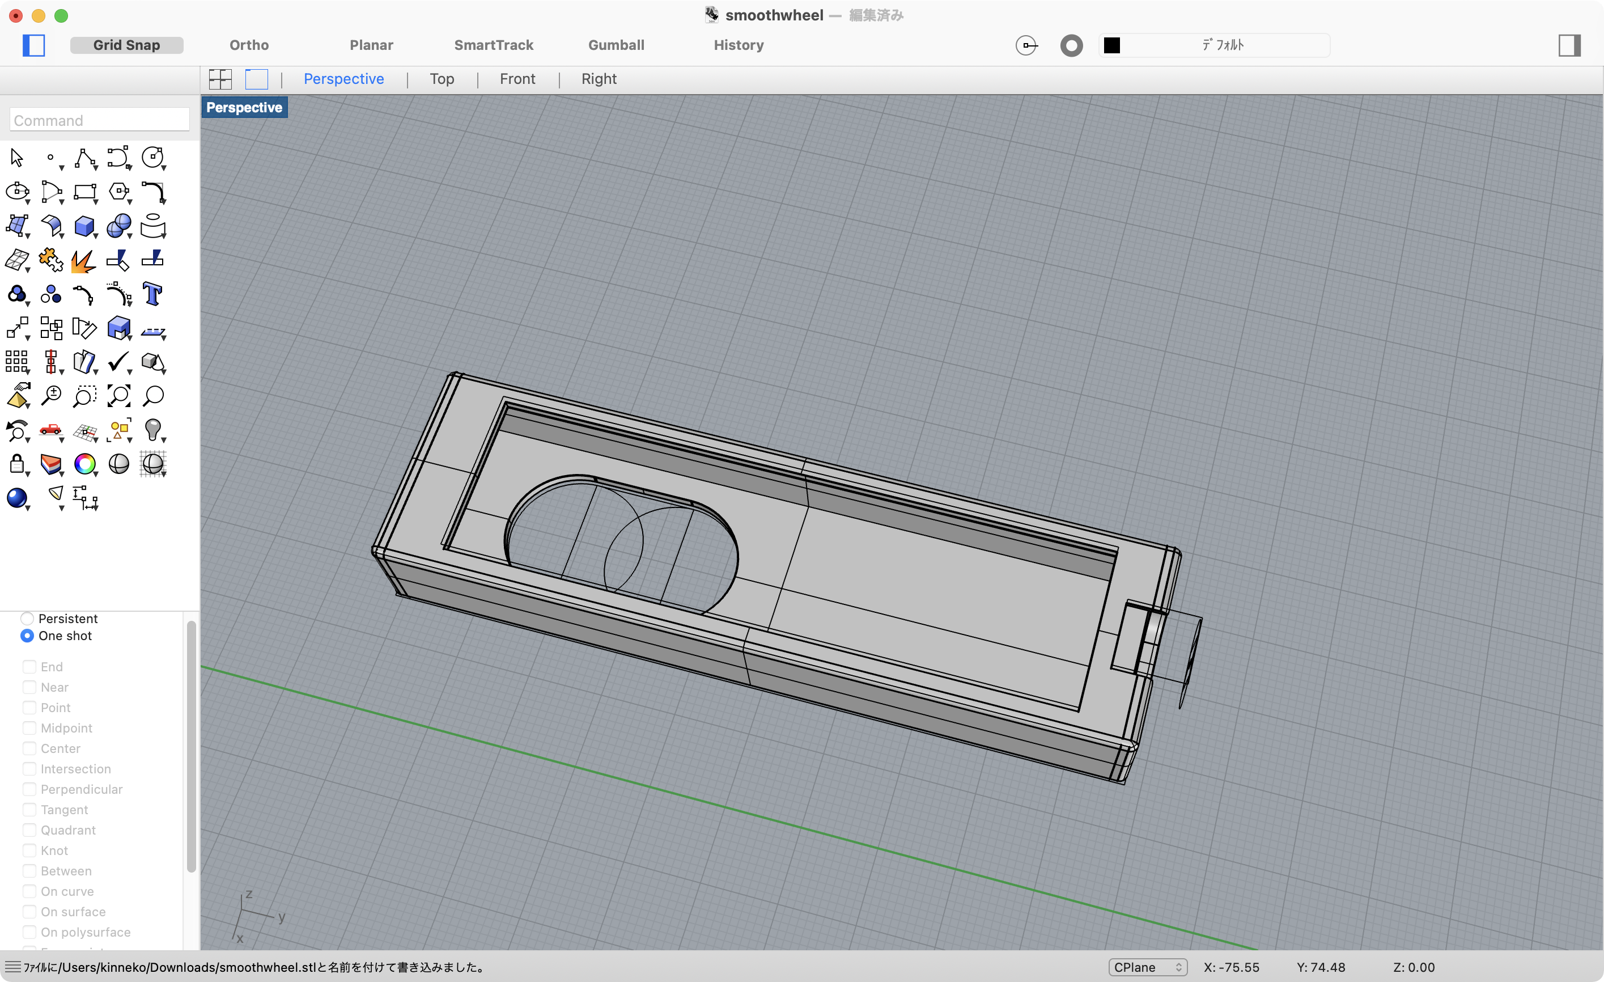Select the control point Curve tool
The width and height of the screenshot is (1604, 982).
pyautogui.click(x=118, y=158)
